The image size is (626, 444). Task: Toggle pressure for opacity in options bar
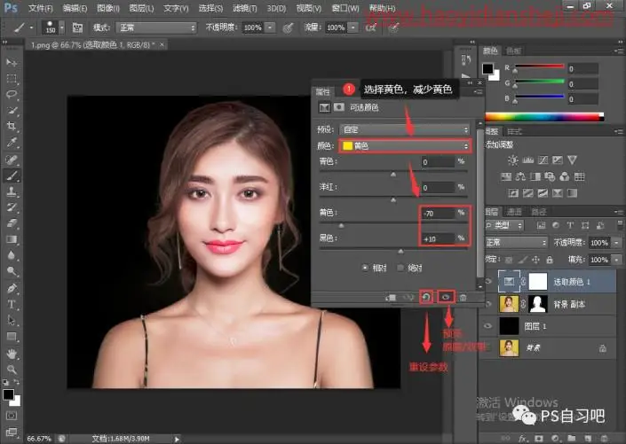pyautogui.click(x=288, y=27)
